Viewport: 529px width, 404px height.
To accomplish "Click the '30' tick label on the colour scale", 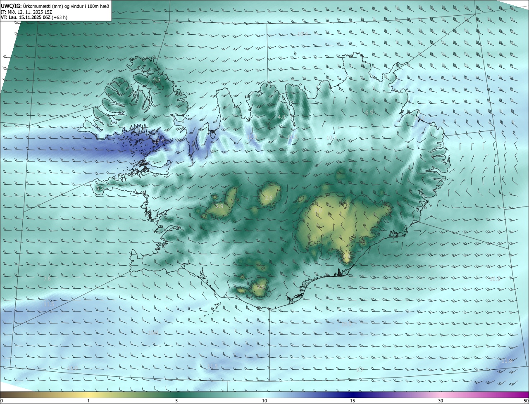I will [x=441, y=401].
